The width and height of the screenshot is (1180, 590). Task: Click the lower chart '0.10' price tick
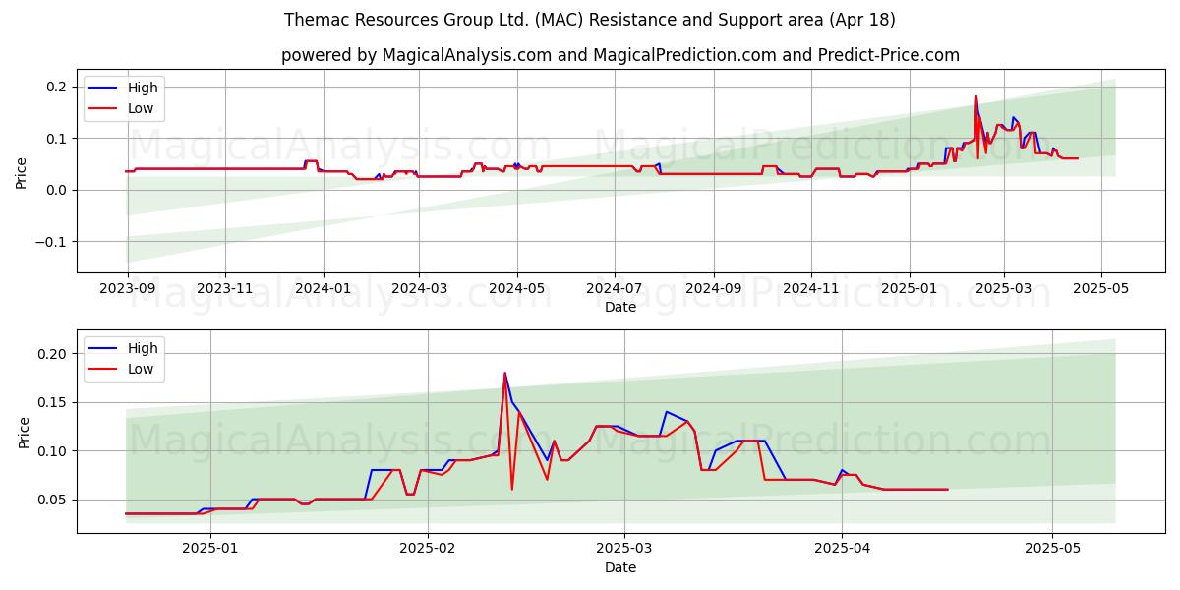[x=53, y=451]
